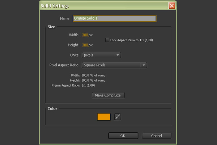Click the Height value 300
Image resolution: width=217 pixels, height=145 pixels.
click(85, 45)
